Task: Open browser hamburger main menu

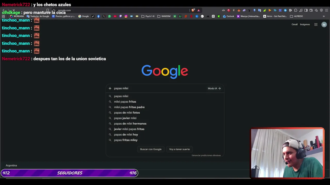Action: 326,10
